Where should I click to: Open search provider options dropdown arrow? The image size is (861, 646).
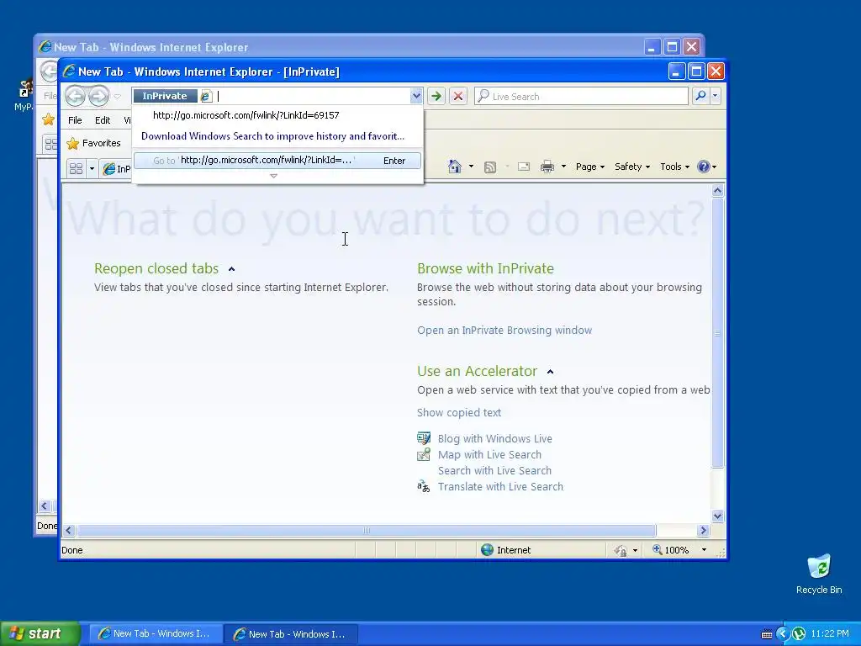click(x=715, y=96)
